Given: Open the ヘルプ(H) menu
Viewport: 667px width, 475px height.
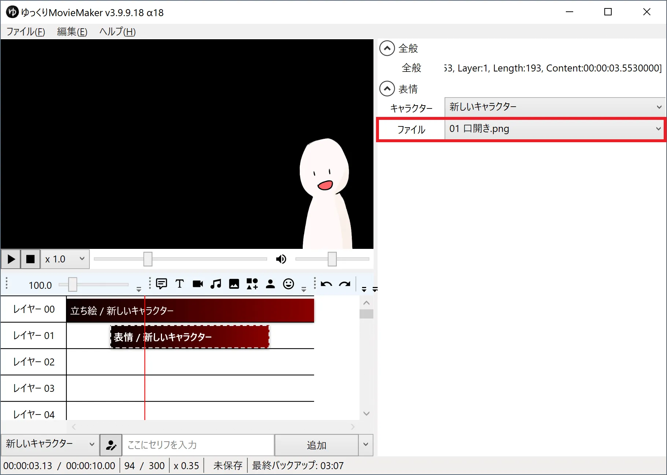Looking at the screenshot, I should pyautogui.click(x=118, y=32).
